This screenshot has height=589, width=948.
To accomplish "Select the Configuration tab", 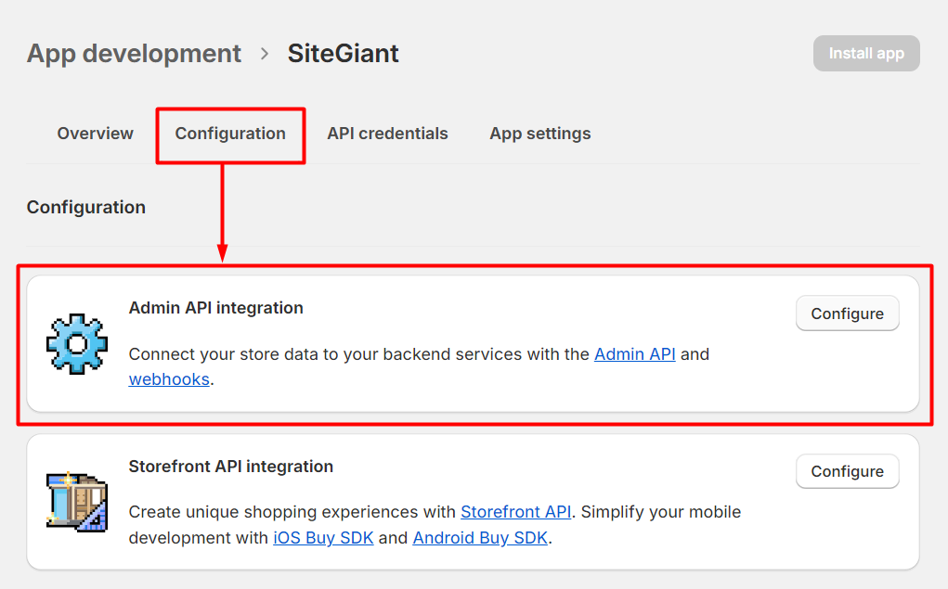I will [230, 134].
